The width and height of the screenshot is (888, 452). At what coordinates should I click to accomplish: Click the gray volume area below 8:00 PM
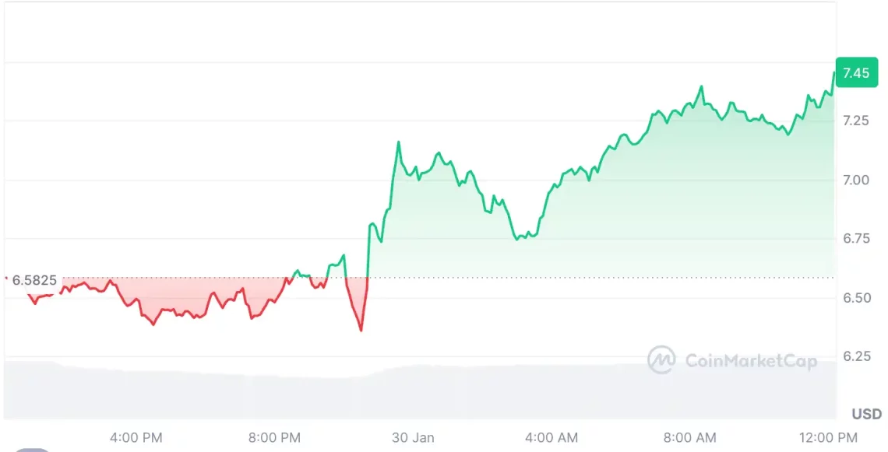(x=274, y=397)
